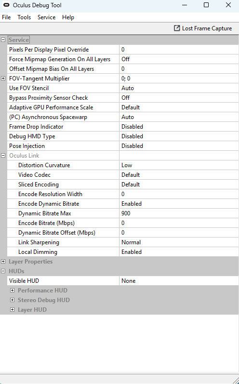Image resolution: width=239 pixels, height=384 pixels.
Task: Expand the Layer Properties section
Action: pyautogui.click(x=3, y=262)
